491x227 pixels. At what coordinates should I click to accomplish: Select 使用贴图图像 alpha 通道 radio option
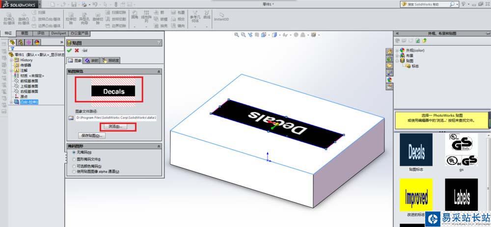click(74, 171)
